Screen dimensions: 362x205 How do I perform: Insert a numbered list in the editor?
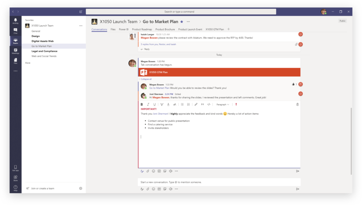coord(188,104)
